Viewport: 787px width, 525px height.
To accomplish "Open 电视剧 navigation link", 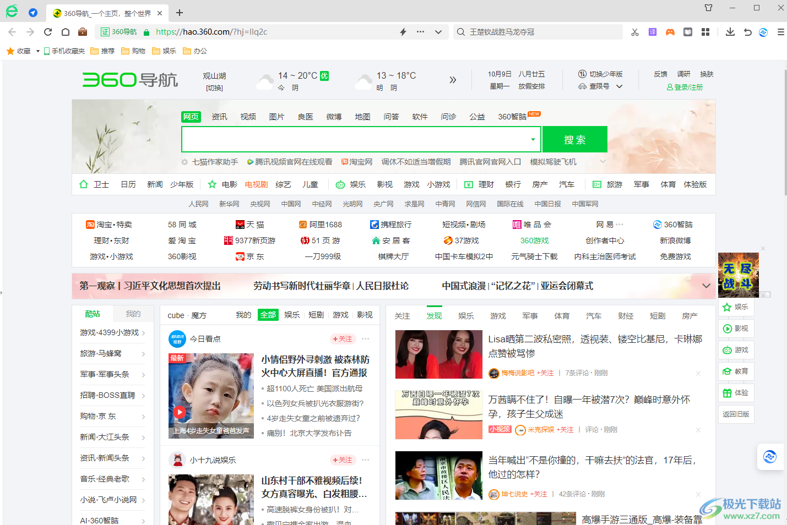I will click(257, 184).
